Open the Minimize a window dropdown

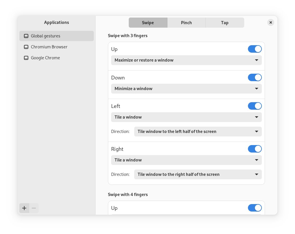[x=186, y=89]
